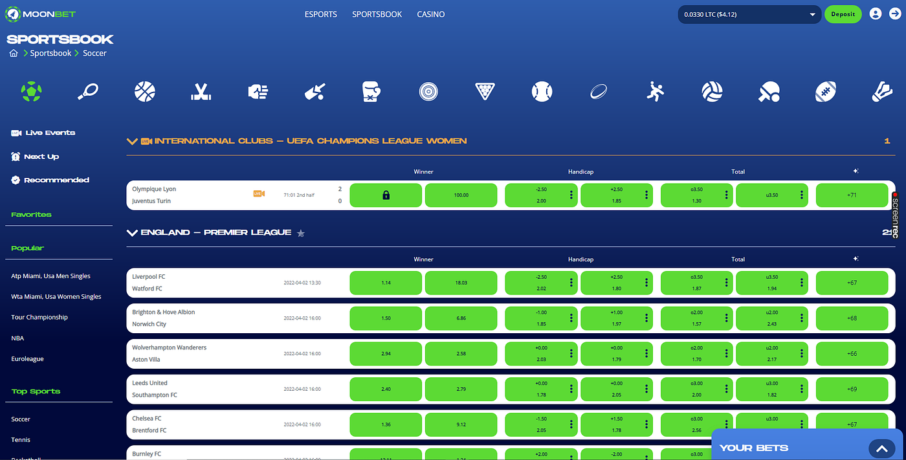
Task: Open Atp Miami, Usa Men Singles
Action: click(50, 276)
